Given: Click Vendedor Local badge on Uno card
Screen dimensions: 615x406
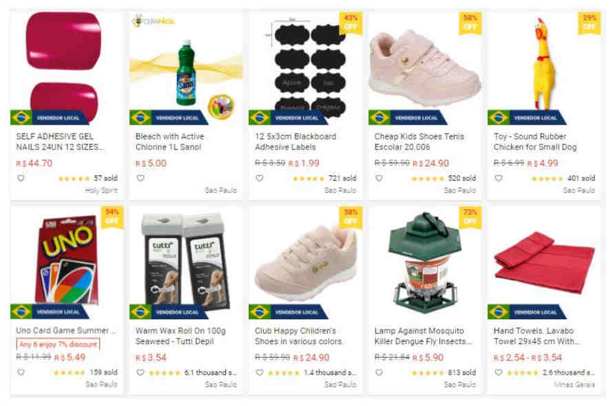Looking at the screenshot, I should click(50, 312).
